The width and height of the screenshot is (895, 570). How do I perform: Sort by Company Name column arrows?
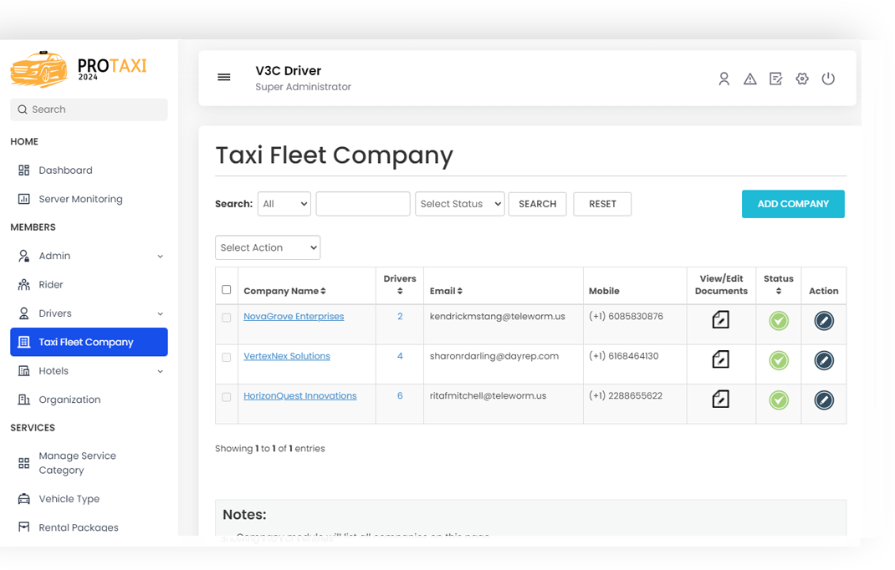[323, 291]
